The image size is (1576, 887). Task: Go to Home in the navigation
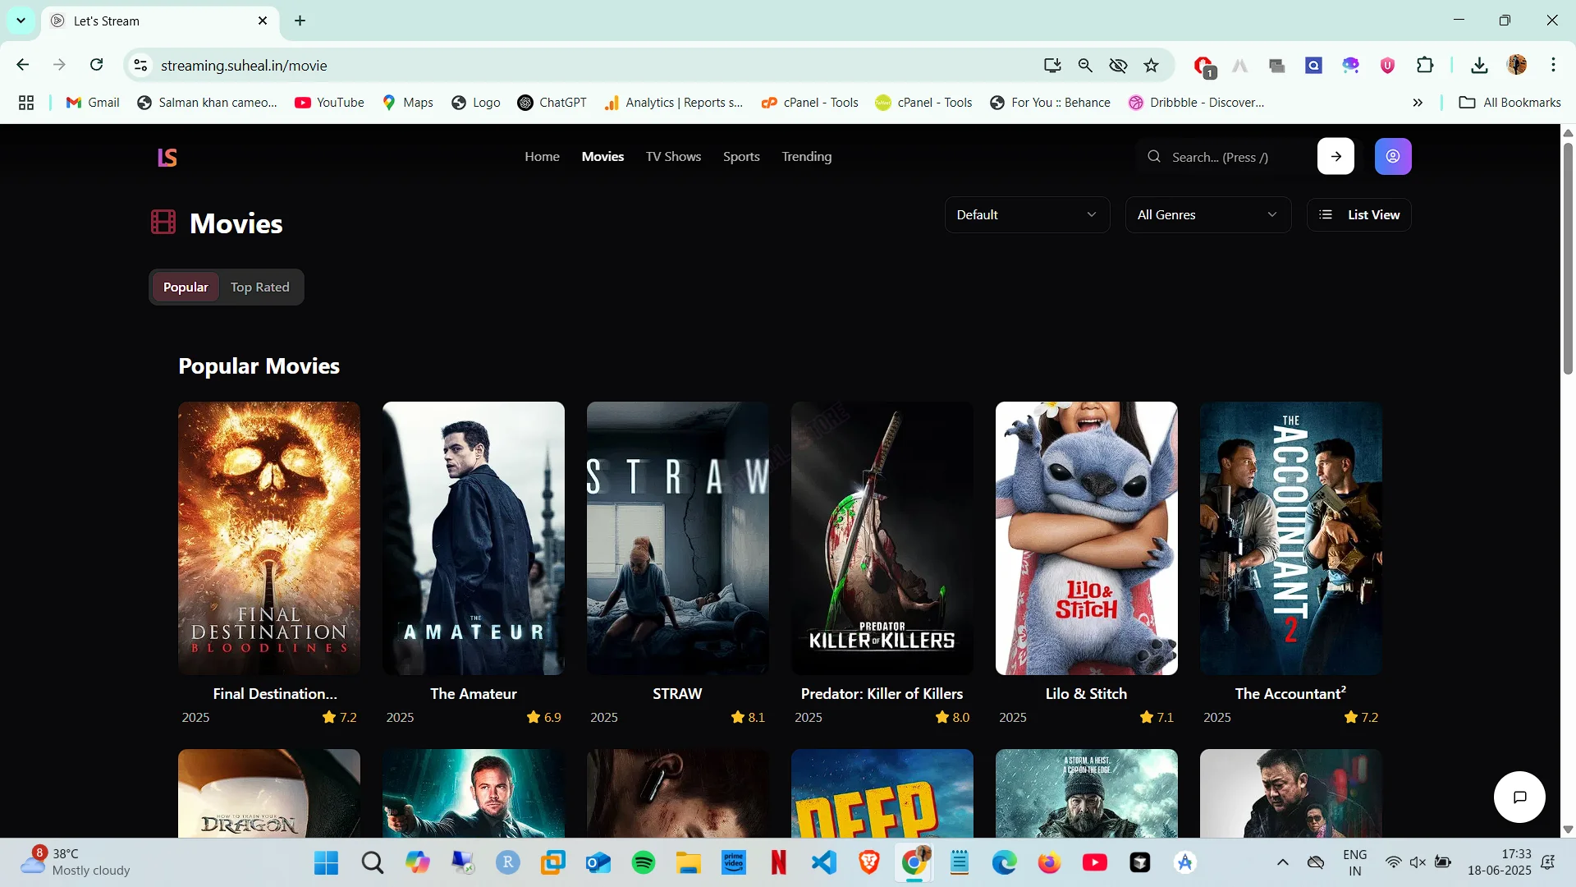click(x=542, y=156)
